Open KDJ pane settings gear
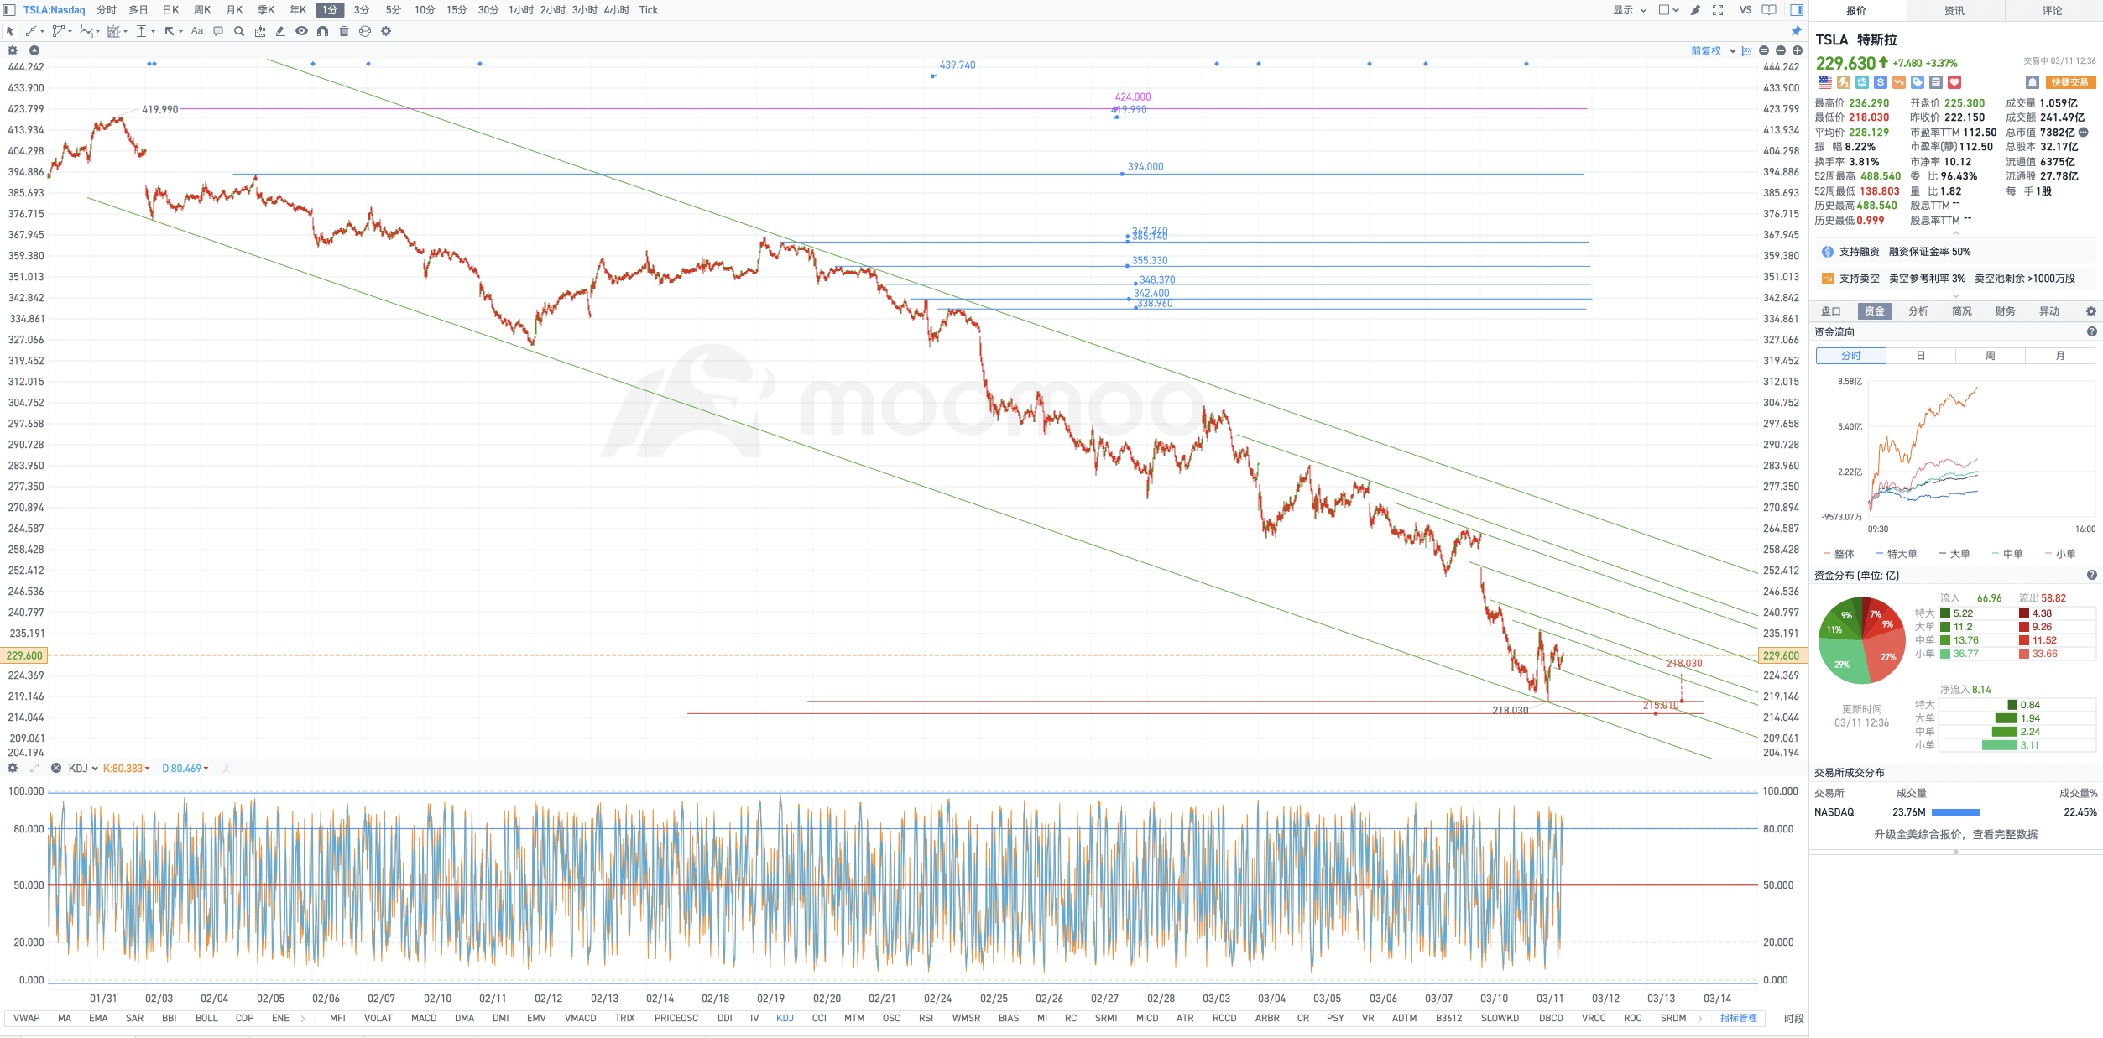The image size is (2103, 1038). [13, 769]
